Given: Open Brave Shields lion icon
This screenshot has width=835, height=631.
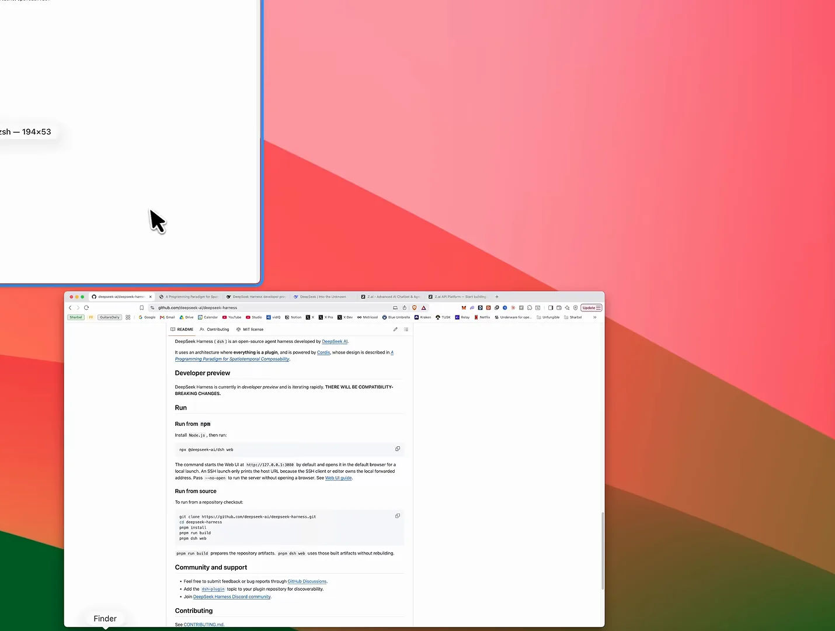Looking at the screenshot, I should tap(415, 308).
